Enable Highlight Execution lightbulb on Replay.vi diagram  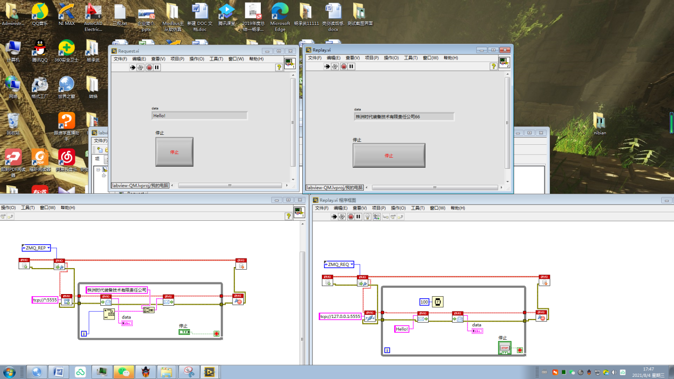point(367,217)
